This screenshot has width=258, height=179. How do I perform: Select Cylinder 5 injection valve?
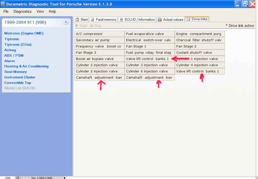100,71
